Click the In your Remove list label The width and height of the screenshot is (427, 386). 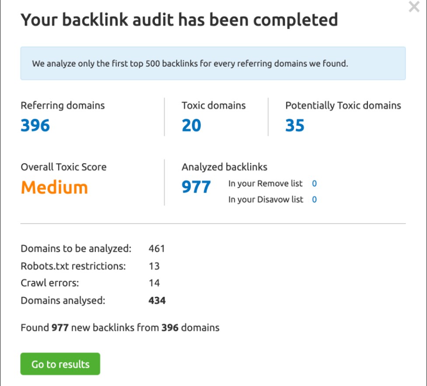click(x=265, y=184)
